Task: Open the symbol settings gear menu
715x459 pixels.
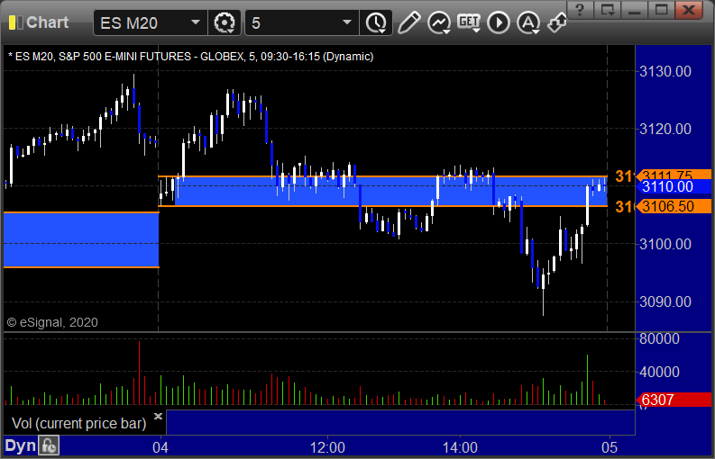Action: coord(225,22)
